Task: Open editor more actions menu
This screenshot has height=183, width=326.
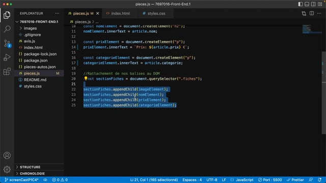Action: 319,14
